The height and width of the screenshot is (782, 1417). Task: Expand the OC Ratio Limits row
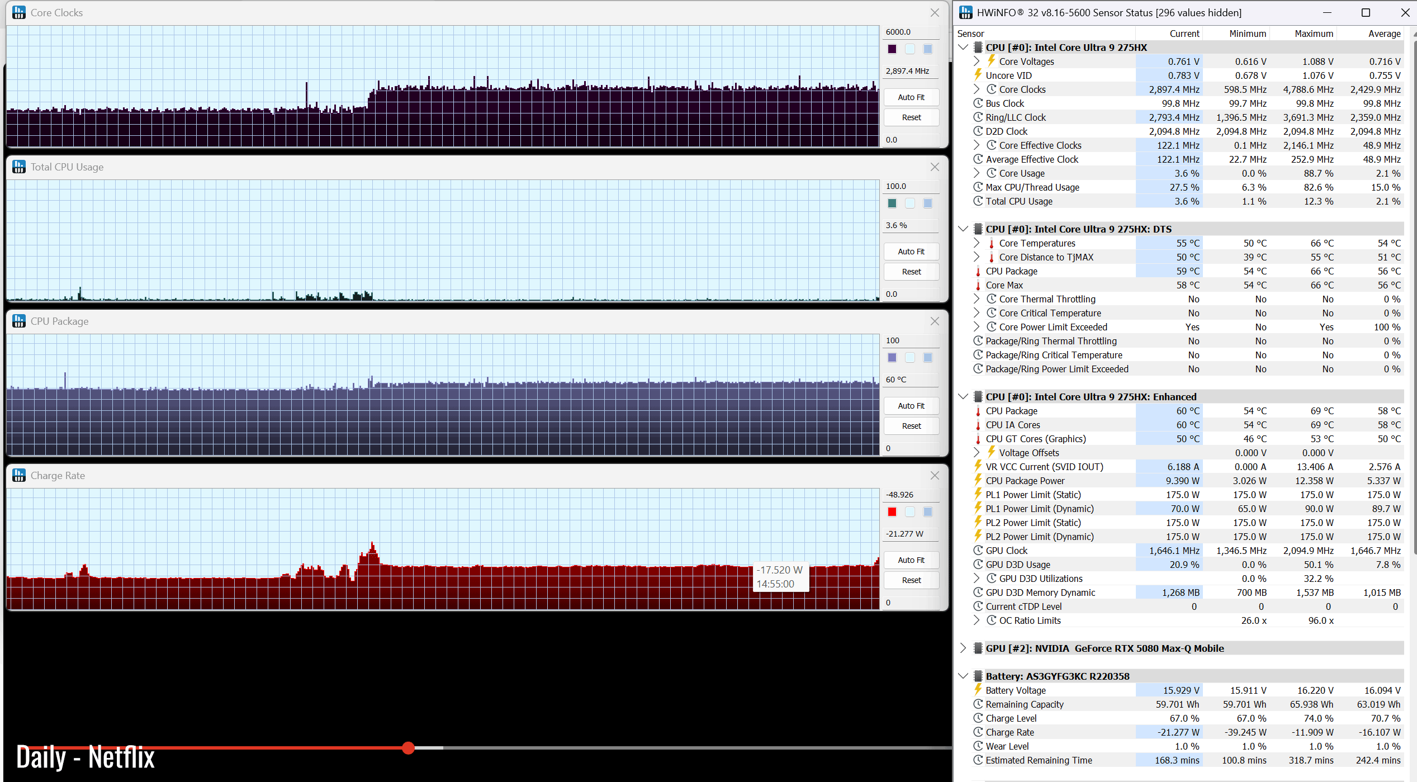coord(977,620)
